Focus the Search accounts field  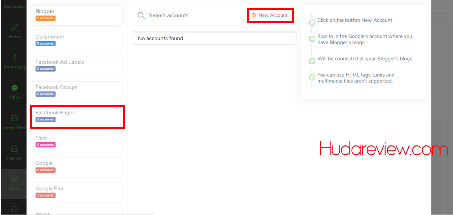193,16
